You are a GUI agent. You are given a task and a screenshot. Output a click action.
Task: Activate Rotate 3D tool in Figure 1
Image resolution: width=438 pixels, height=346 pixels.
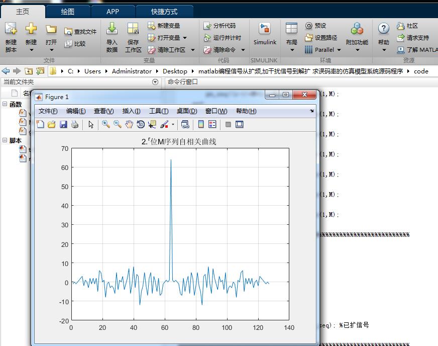point(141,124)
